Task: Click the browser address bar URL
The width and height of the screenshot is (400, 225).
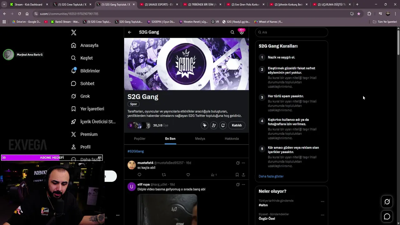Action: [69, 14]
